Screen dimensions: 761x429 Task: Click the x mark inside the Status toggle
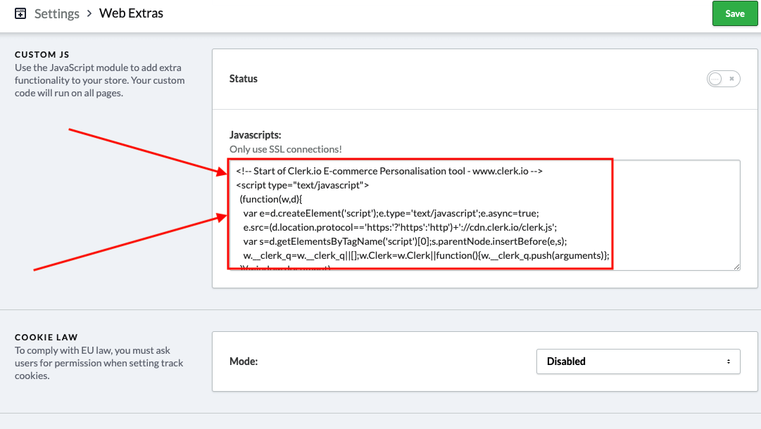pyautogui.click(x=730, y=79)
